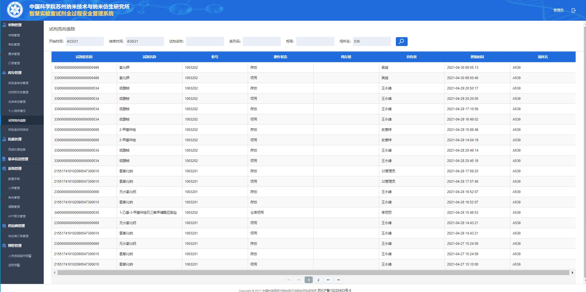Viewport: 586px width, 292px height.
Task: Open 数据字典 in the sidebar
Action: 14,179
